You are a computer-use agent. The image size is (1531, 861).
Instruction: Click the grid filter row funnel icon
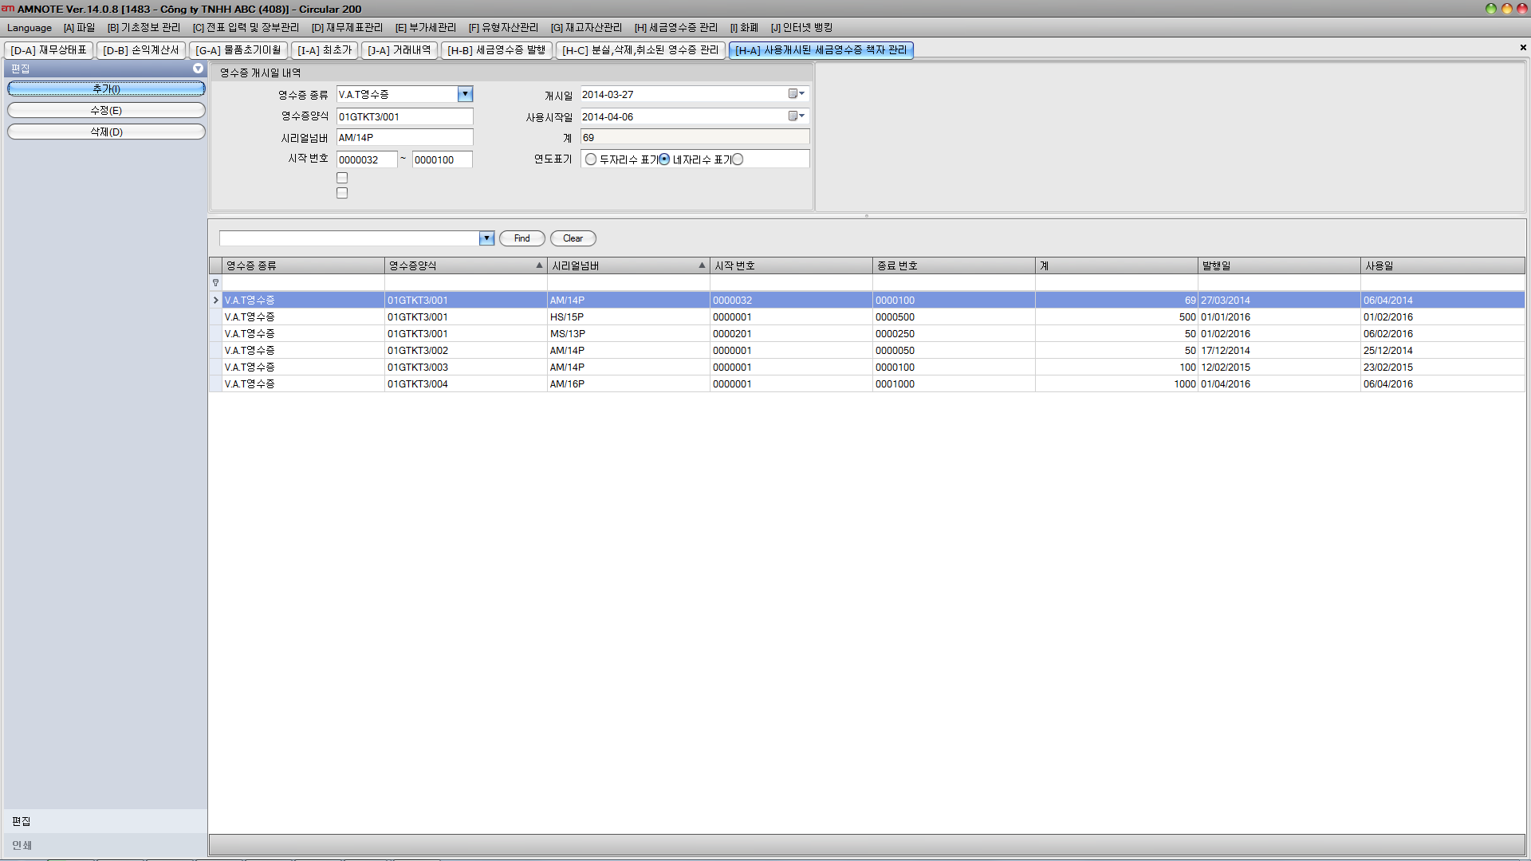pos(215,283)
